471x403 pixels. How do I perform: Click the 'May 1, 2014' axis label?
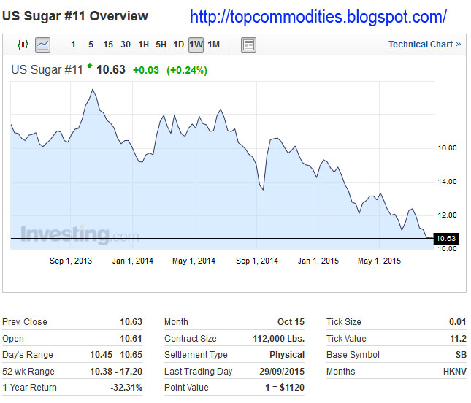click(194, 261)
